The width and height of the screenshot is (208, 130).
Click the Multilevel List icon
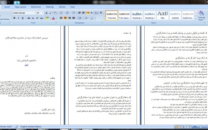[73, 13]
